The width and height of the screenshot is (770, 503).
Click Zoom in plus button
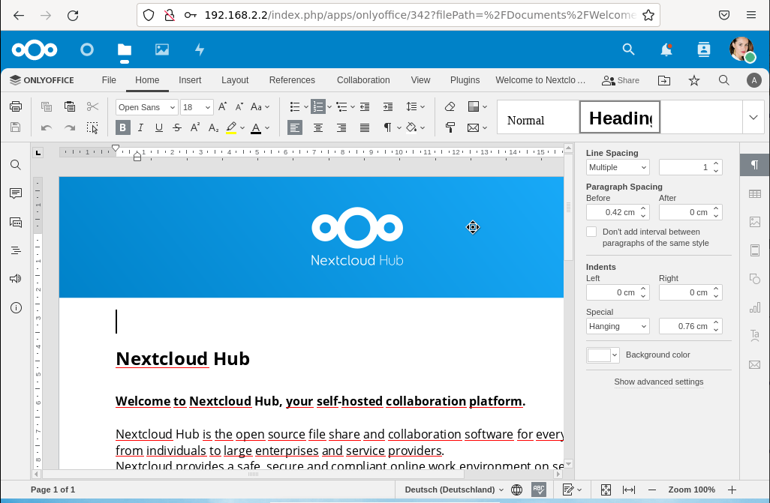pyautogui.click(x=732, y=490)
